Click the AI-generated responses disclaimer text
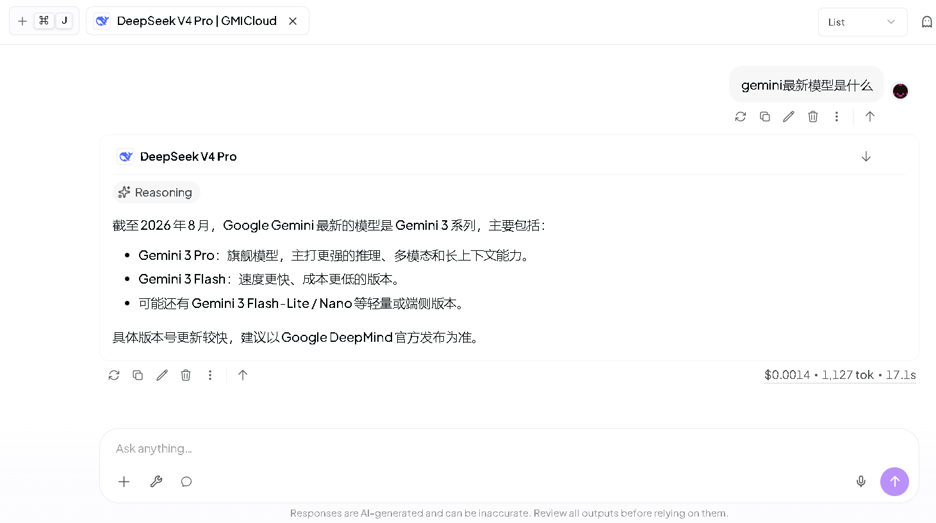 click(x=509, y=513)
